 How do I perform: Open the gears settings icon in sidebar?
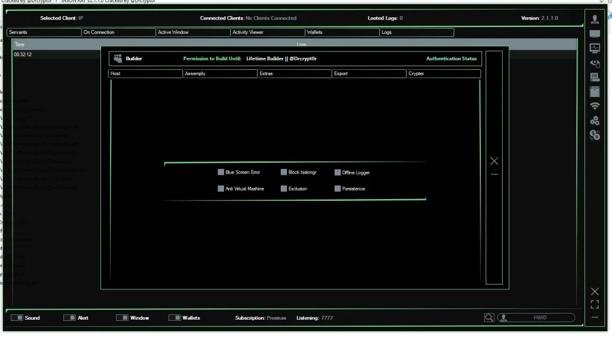[595, 120]
